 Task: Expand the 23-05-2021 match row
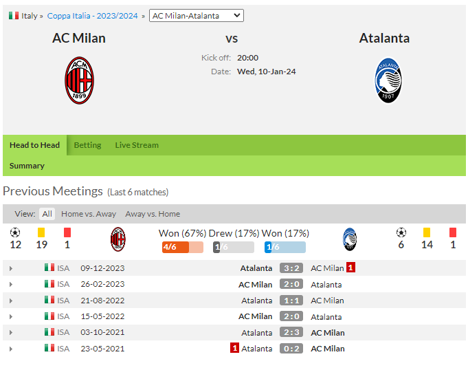click(11, 349)
